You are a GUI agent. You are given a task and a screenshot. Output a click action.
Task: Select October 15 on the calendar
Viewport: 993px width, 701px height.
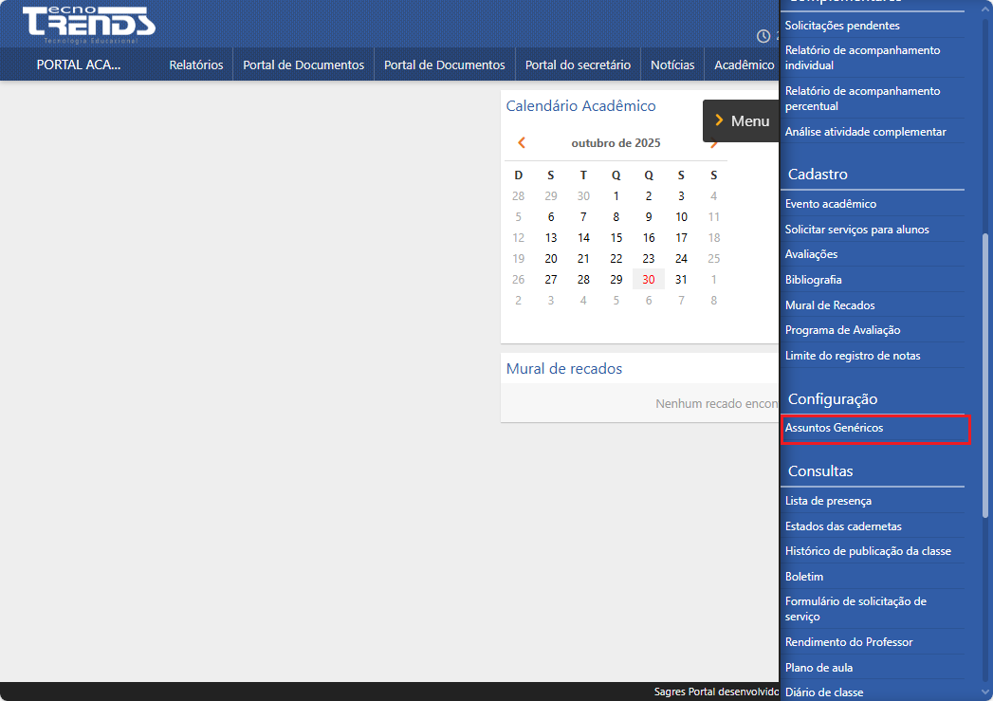coord(616,237)
